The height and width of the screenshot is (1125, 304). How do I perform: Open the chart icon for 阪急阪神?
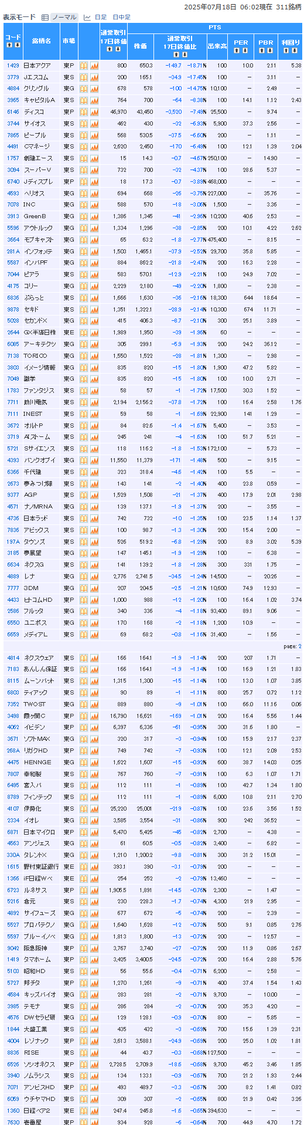[94, 948]
